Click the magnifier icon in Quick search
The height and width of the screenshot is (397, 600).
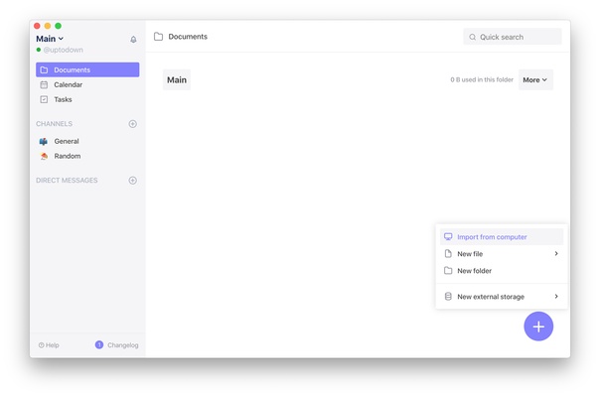tap(473, 37)
